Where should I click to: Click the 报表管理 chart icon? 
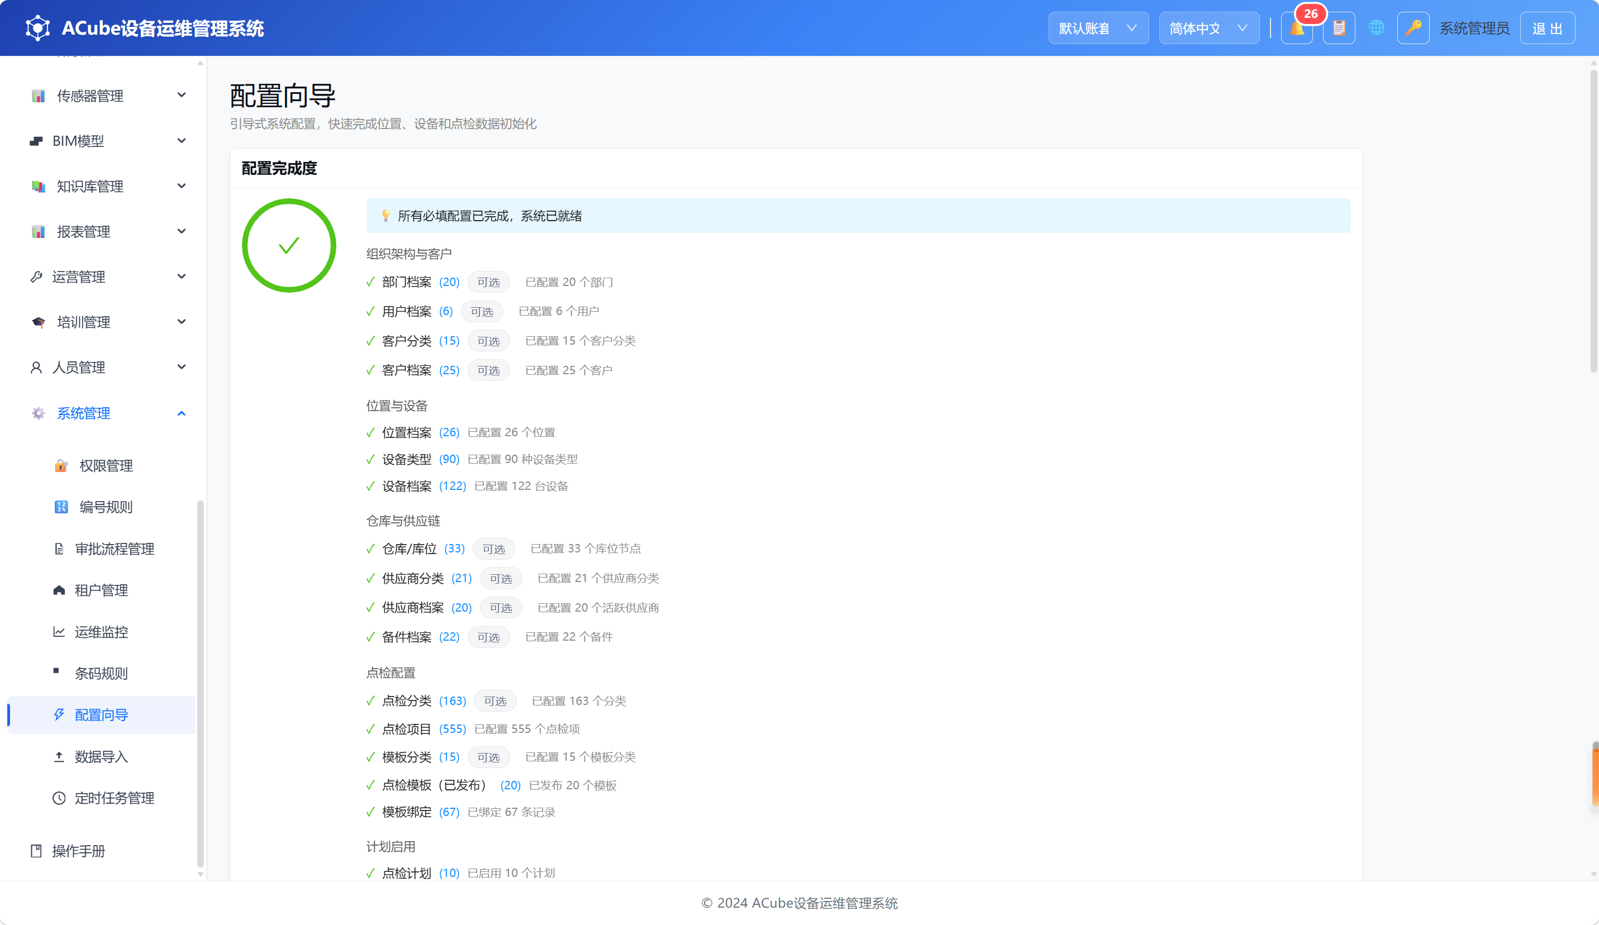38,232
